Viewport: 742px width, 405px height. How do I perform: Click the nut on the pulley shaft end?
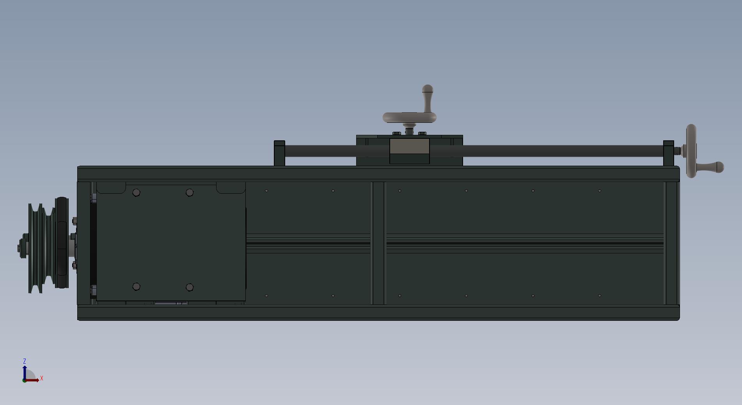tap(20, 248)
